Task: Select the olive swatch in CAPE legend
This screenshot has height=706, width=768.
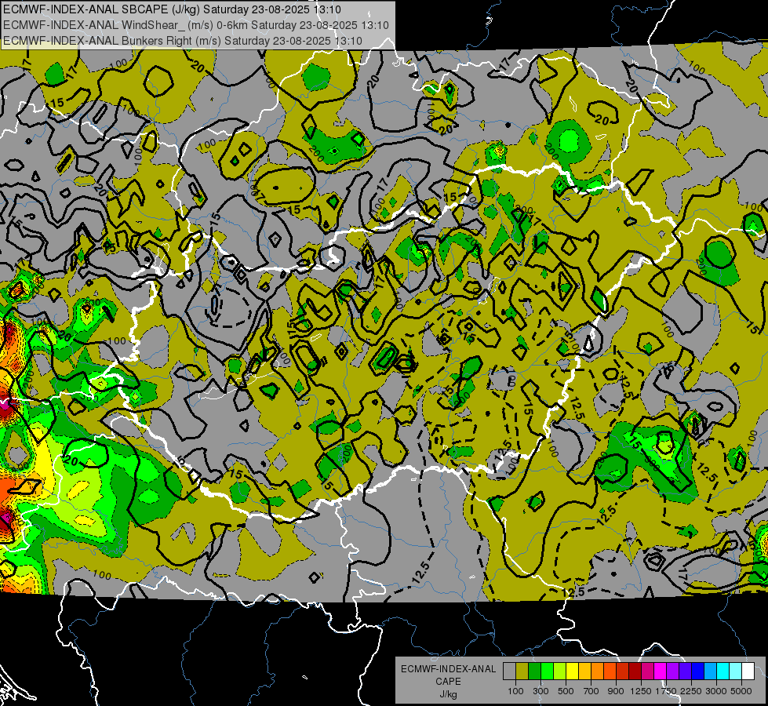Action: (522, 671)
